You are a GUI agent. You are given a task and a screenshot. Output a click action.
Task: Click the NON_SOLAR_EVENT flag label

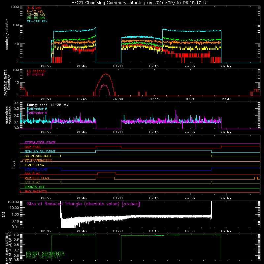pyautogui.click(x=40, y=151)
